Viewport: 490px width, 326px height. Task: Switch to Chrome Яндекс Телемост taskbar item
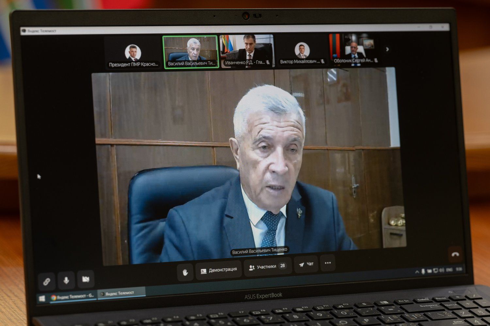(73, 297)
